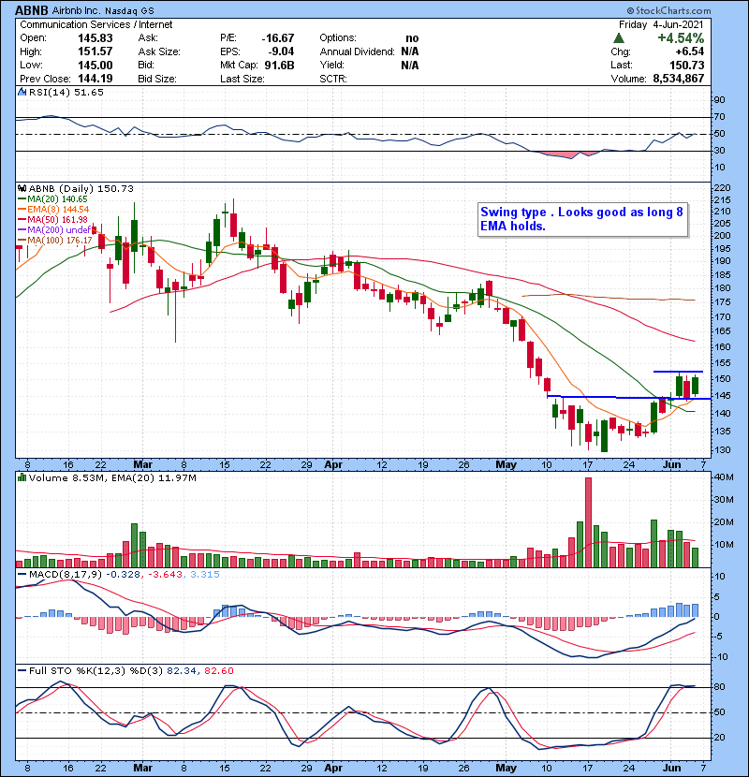
Task: Click the 220 label on the price axis
Action: [722, 188]
